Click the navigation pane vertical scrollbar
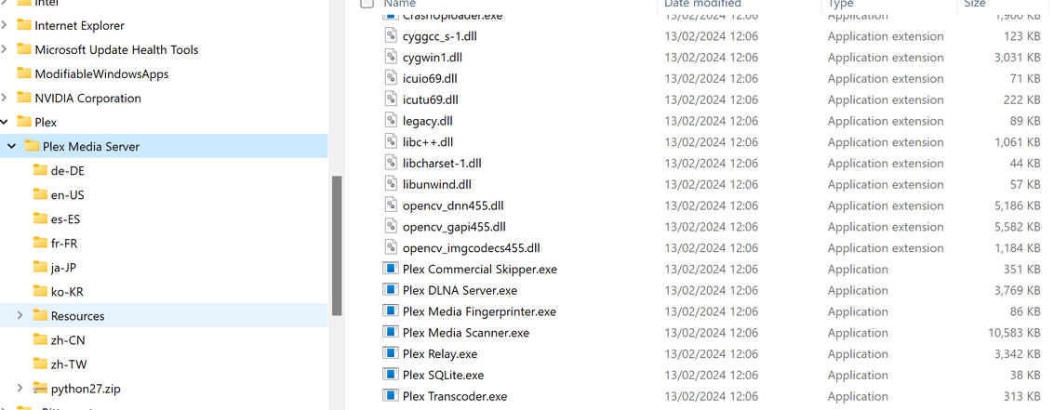The image size is (1054, 410). [337, 246]
